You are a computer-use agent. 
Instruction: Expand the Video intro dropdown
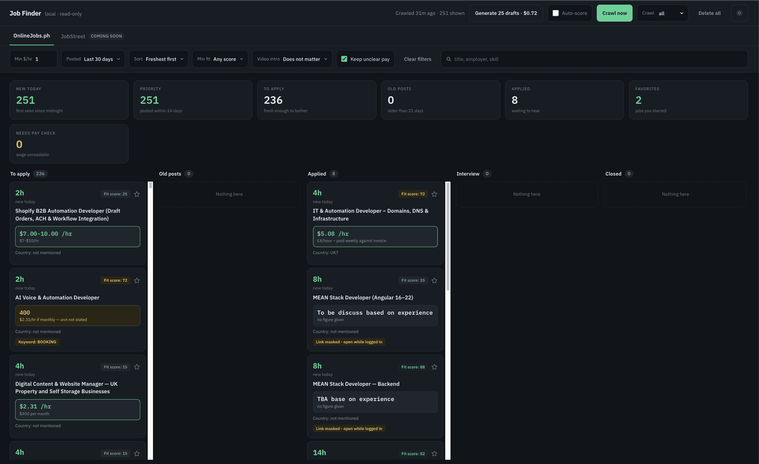click(292, 59)
